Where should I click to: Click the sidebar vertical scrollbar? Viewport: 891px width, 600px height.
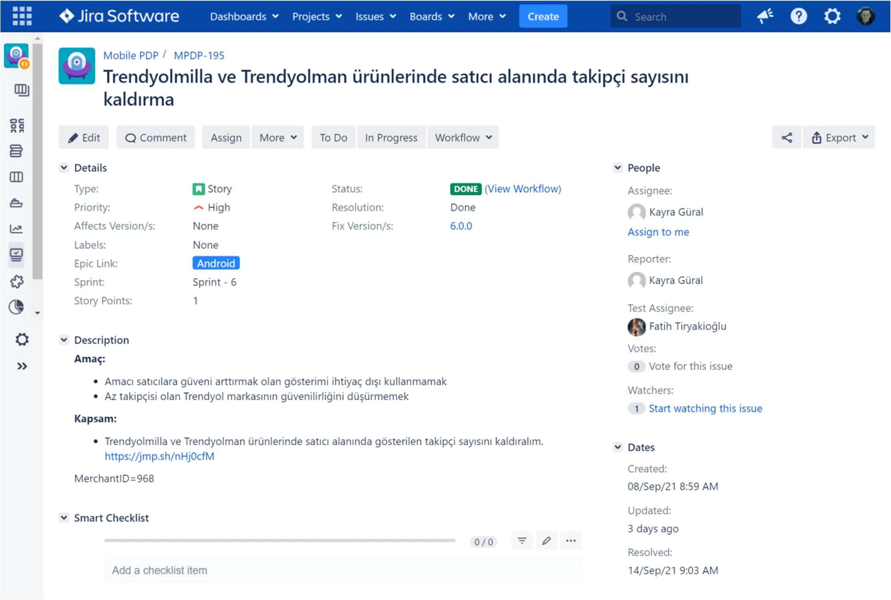pos(38,161)
